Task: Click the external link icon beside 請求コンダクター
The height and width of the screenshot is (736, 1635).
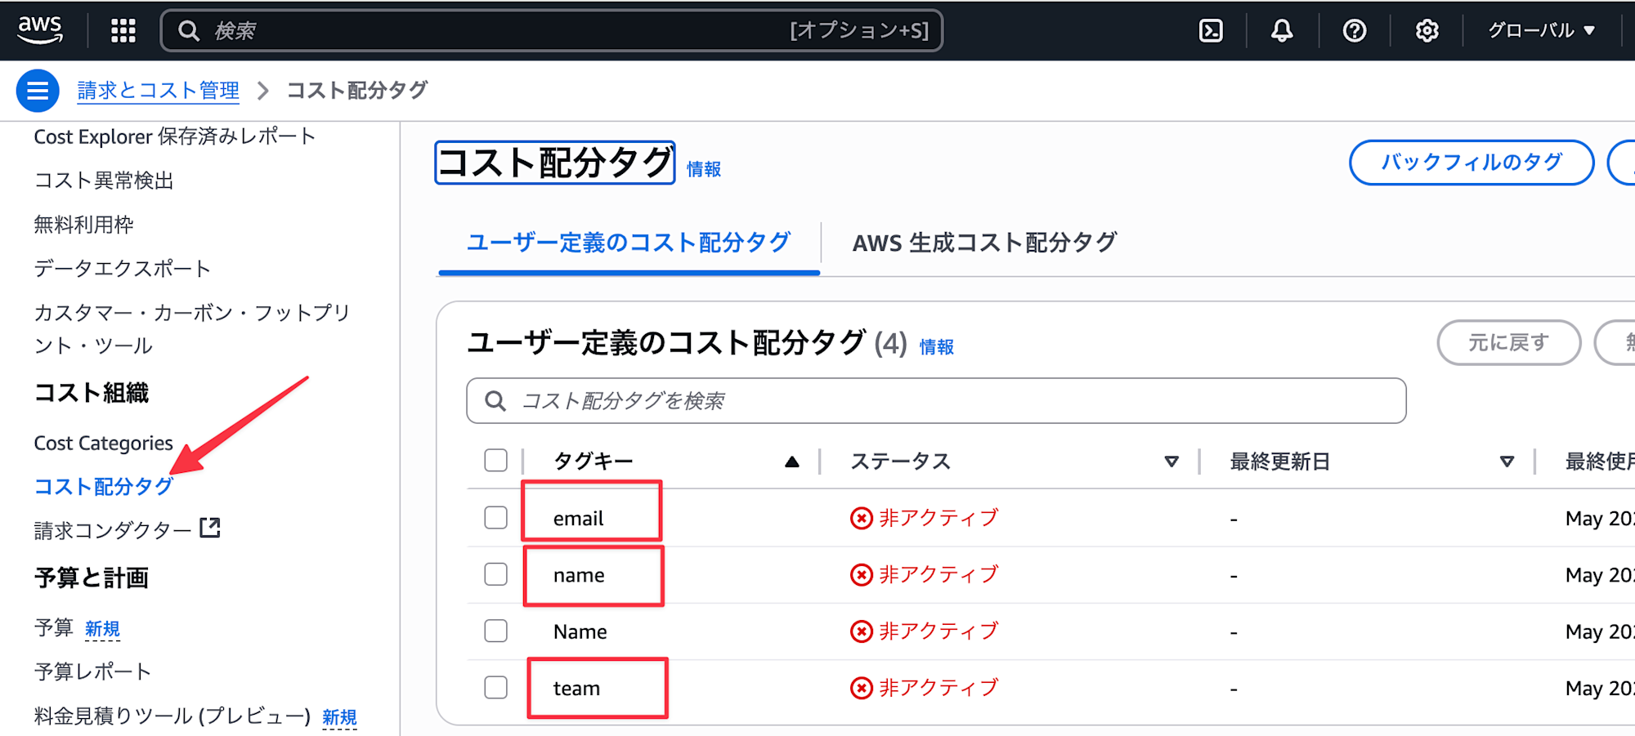Action: pos(210,528)
